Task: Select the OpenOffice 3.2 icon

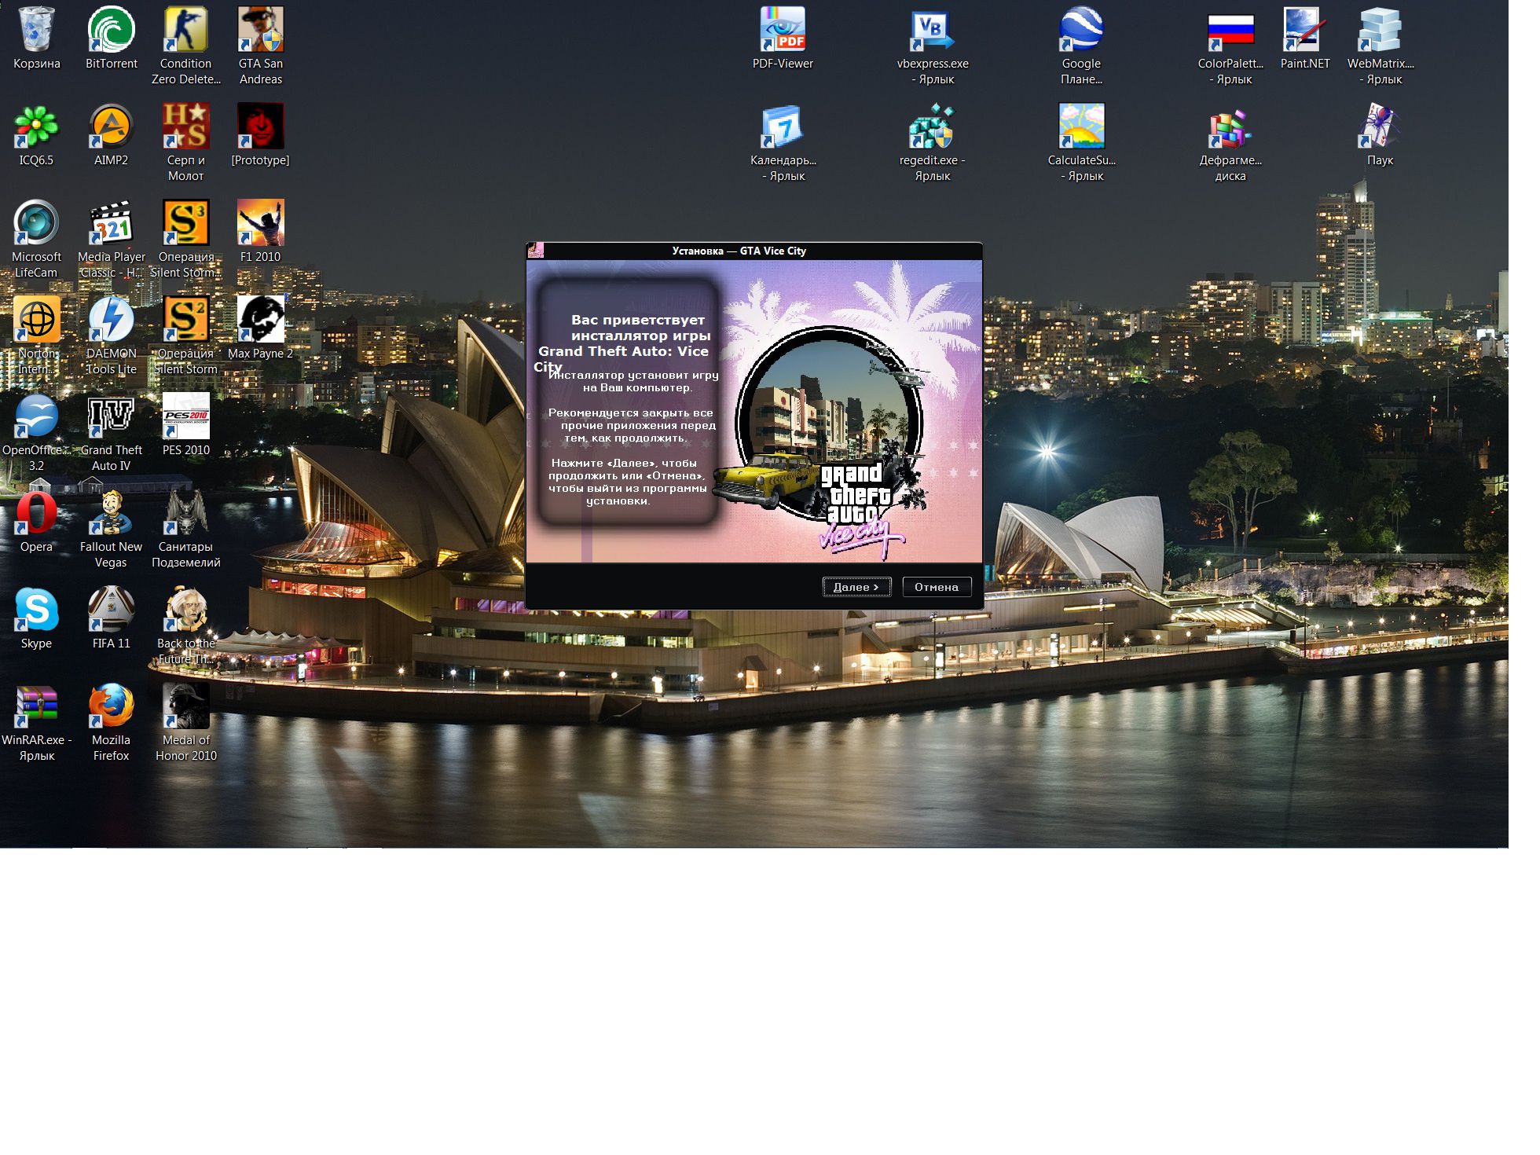Action: click(36, 416)
